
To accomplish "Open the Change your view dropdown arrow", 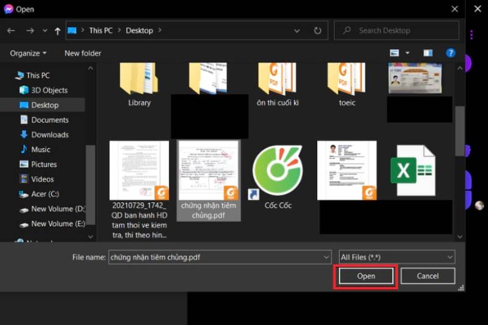I will click(407, 53).
